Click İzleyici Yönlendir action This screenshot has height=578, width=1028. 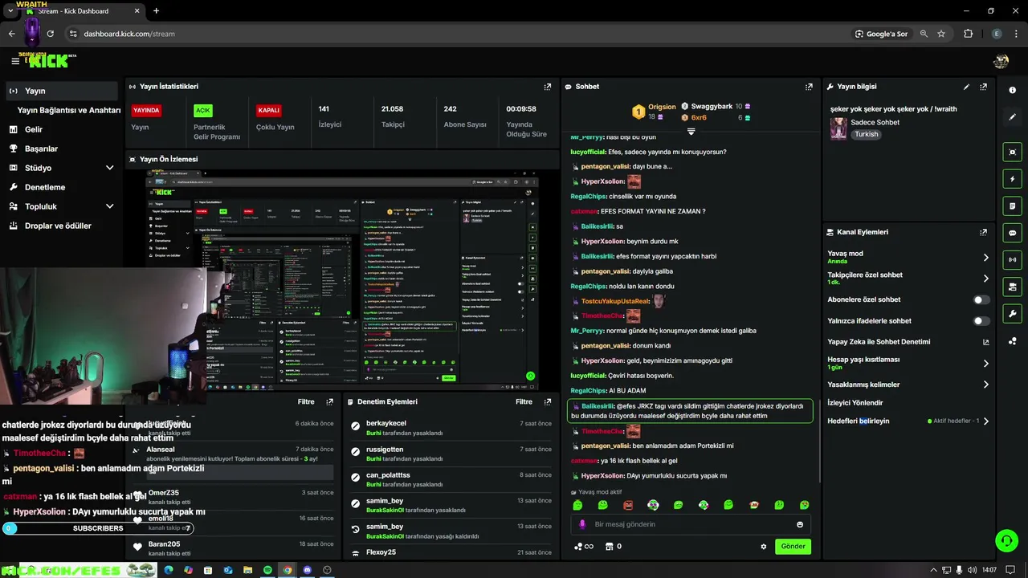coord(855,403)
